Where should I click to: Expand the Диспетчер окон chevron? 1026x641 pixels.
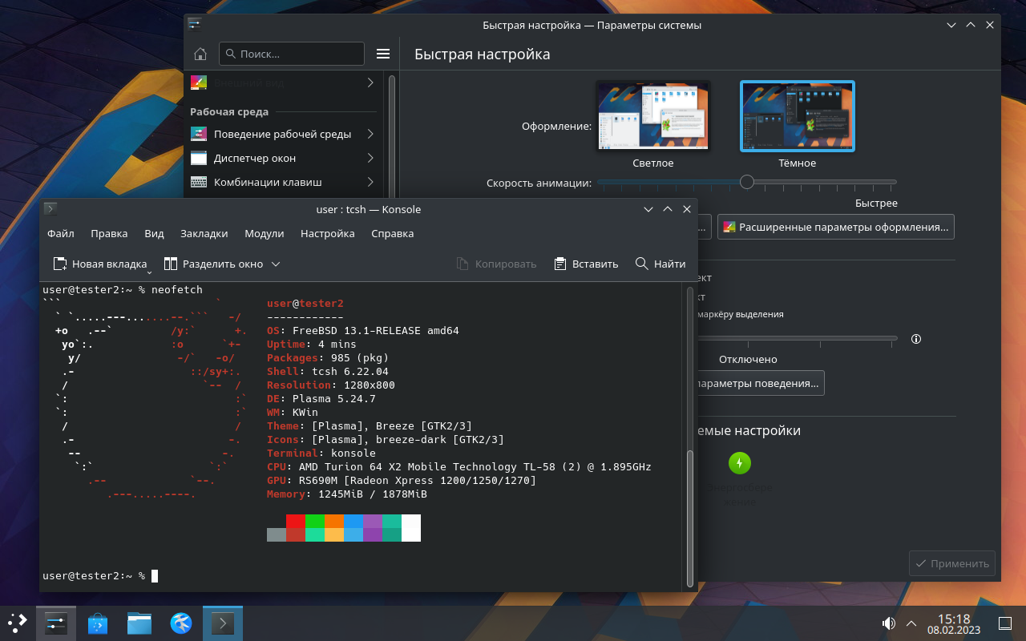pyautogui.click(x=370, y=158)
